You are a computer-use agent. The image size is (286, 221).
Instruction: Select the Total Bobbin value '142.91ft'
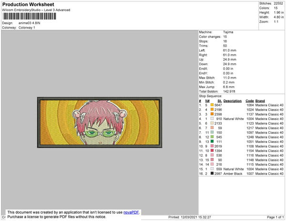pyautogui.click(x=229, y=91)
